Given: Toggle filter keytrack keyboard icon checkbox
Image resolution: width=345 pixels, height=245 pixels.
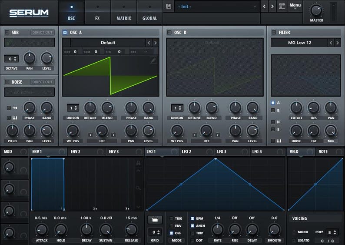Looking at the screenshot, I should click(273, 141).
